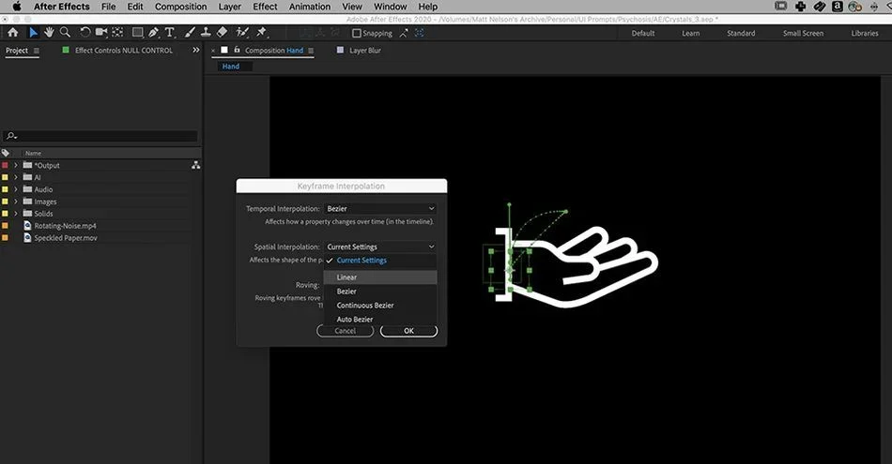Select the Roto Brush tool
Viewport: 892px width, 464px height.
(x=242, y=33)
